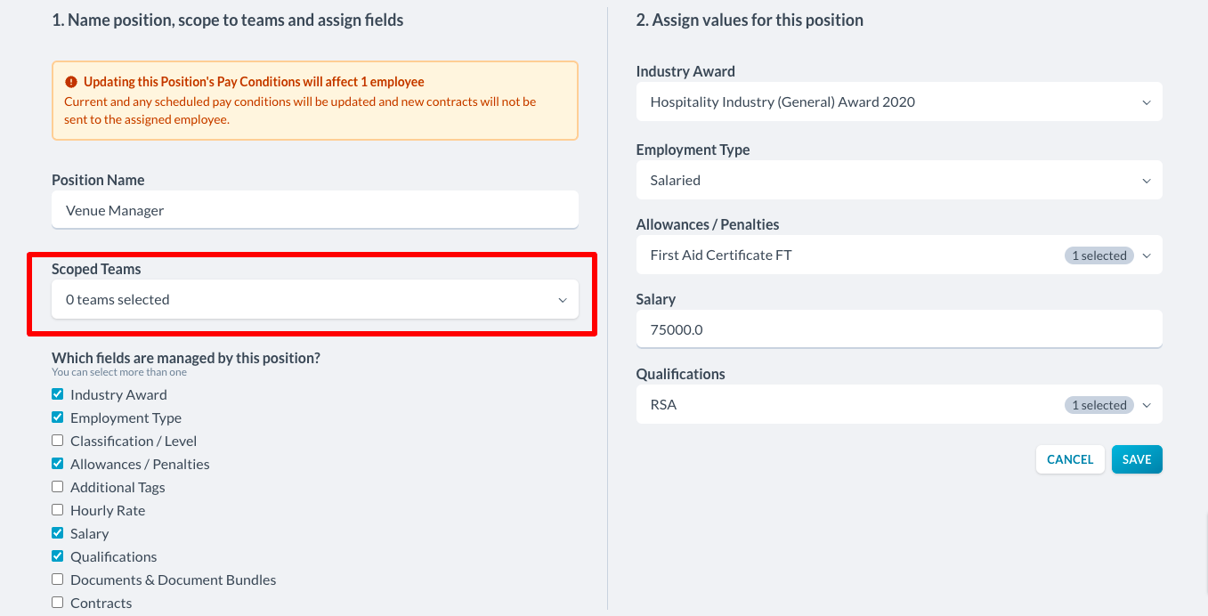Image resolution: width=1208 pixels, height=616 pixels.
Task: Uncheck the Industry Award checkbox
Action: (x=58, y=394)
